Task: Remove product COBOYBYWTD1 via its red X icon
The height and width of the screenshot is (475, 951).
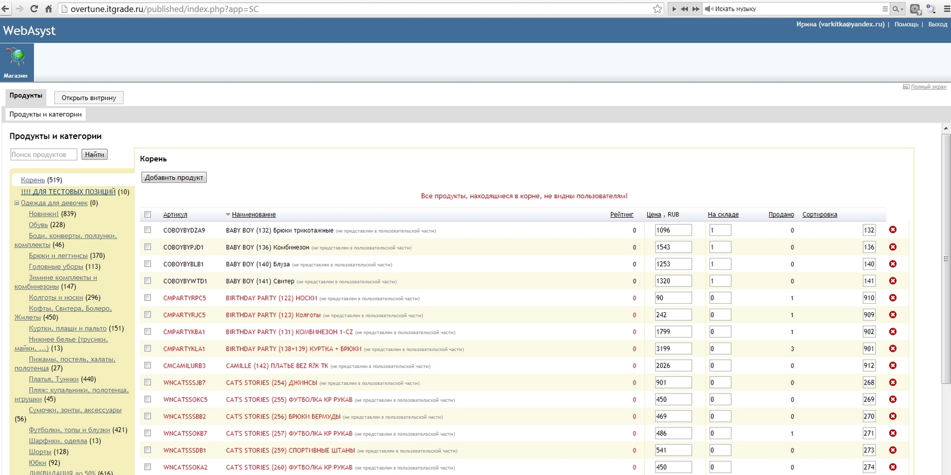Action: (893, 281)
